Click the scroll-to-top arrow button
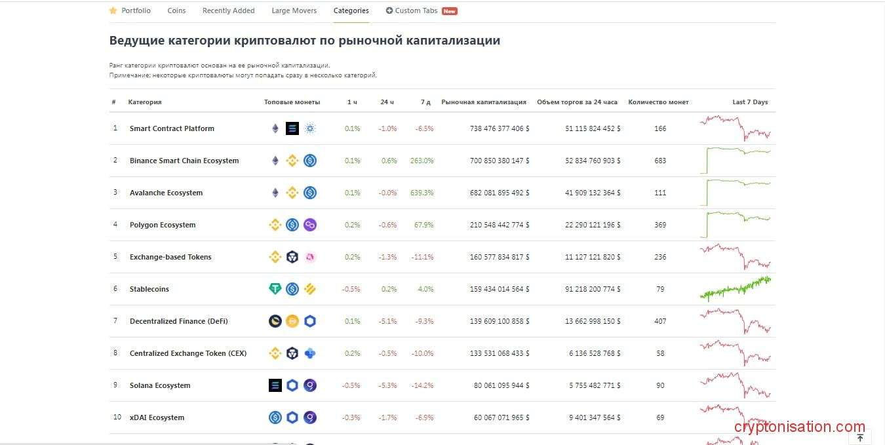The width and height of the screenshot is (885, 445). [860, 438]
